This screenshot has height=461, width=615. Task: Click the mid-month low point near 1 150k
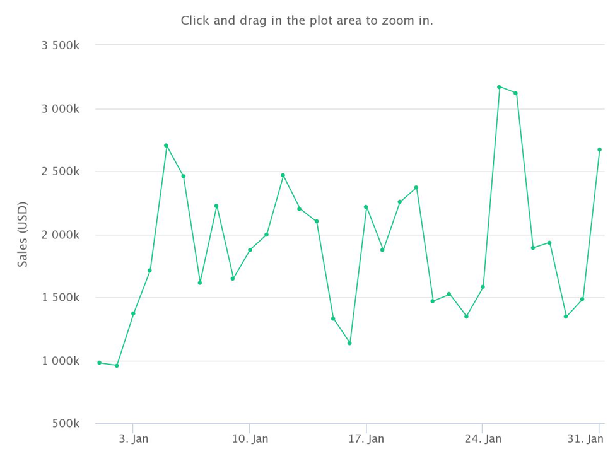click(349, 343)
